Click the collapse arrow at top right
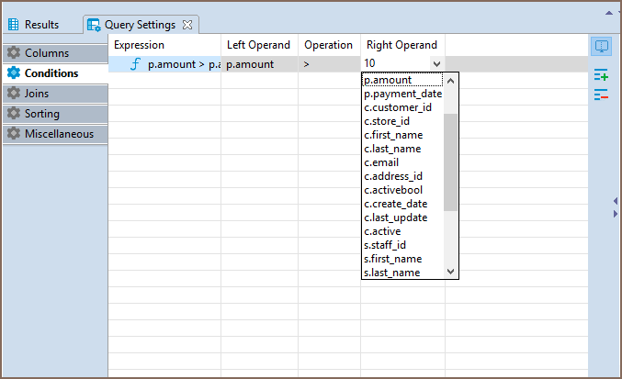 click(607, 14)
